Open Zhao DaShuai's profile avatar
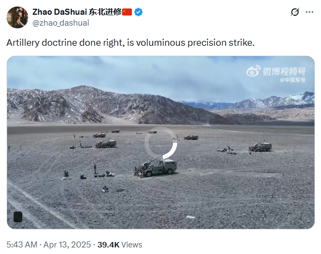 coord(17,17)
